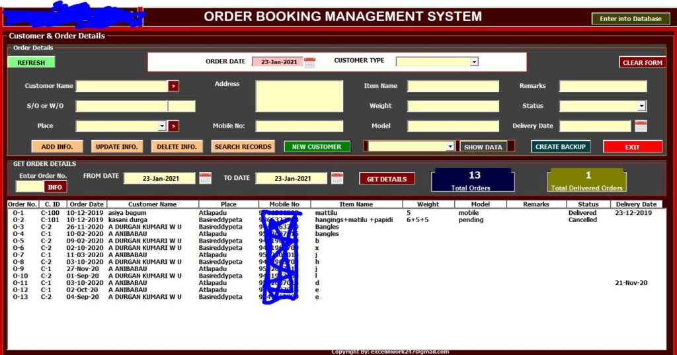Click the NEW CUSTOMER button

(317, 146)
